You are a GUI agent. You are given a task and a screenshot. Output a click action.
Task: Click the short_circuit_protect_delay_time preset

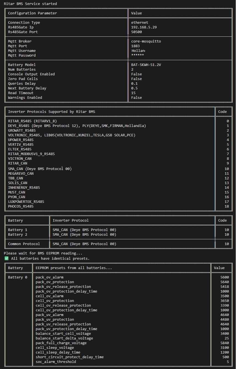70,357
